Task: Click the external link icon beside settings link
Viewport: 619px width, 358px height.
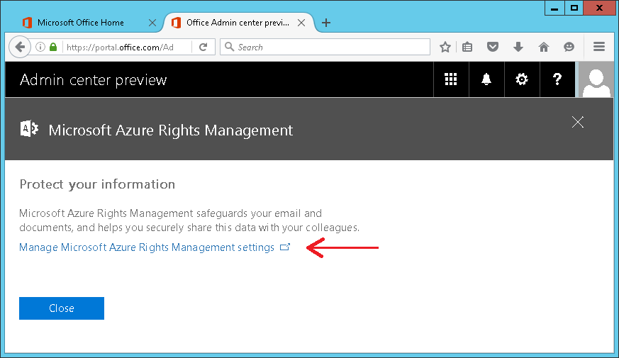Action: point(285,247)
